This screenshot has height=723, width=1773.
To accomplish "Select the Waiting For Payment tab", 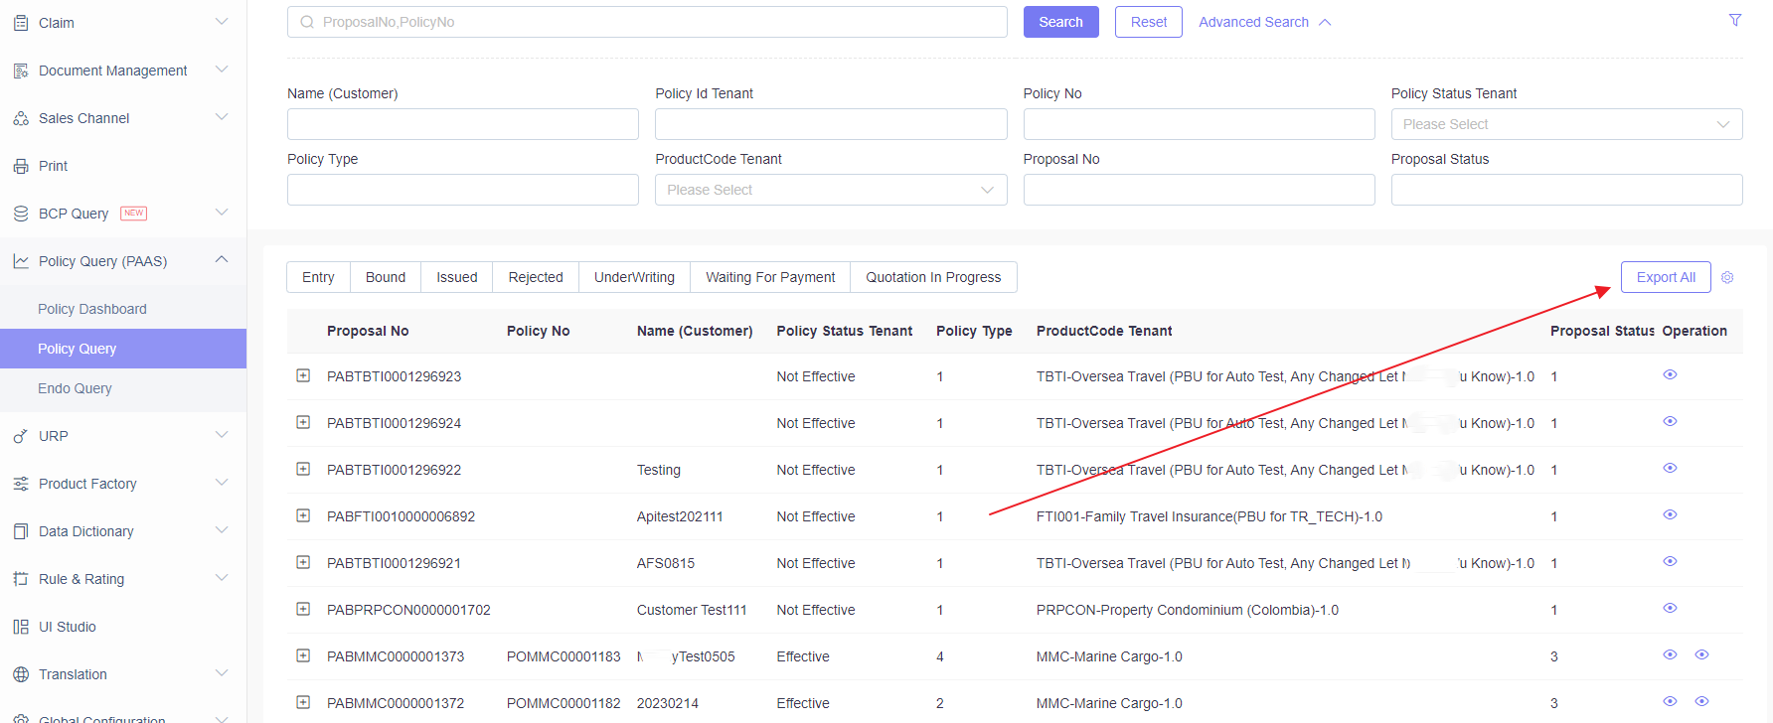I will coord(770,277).
